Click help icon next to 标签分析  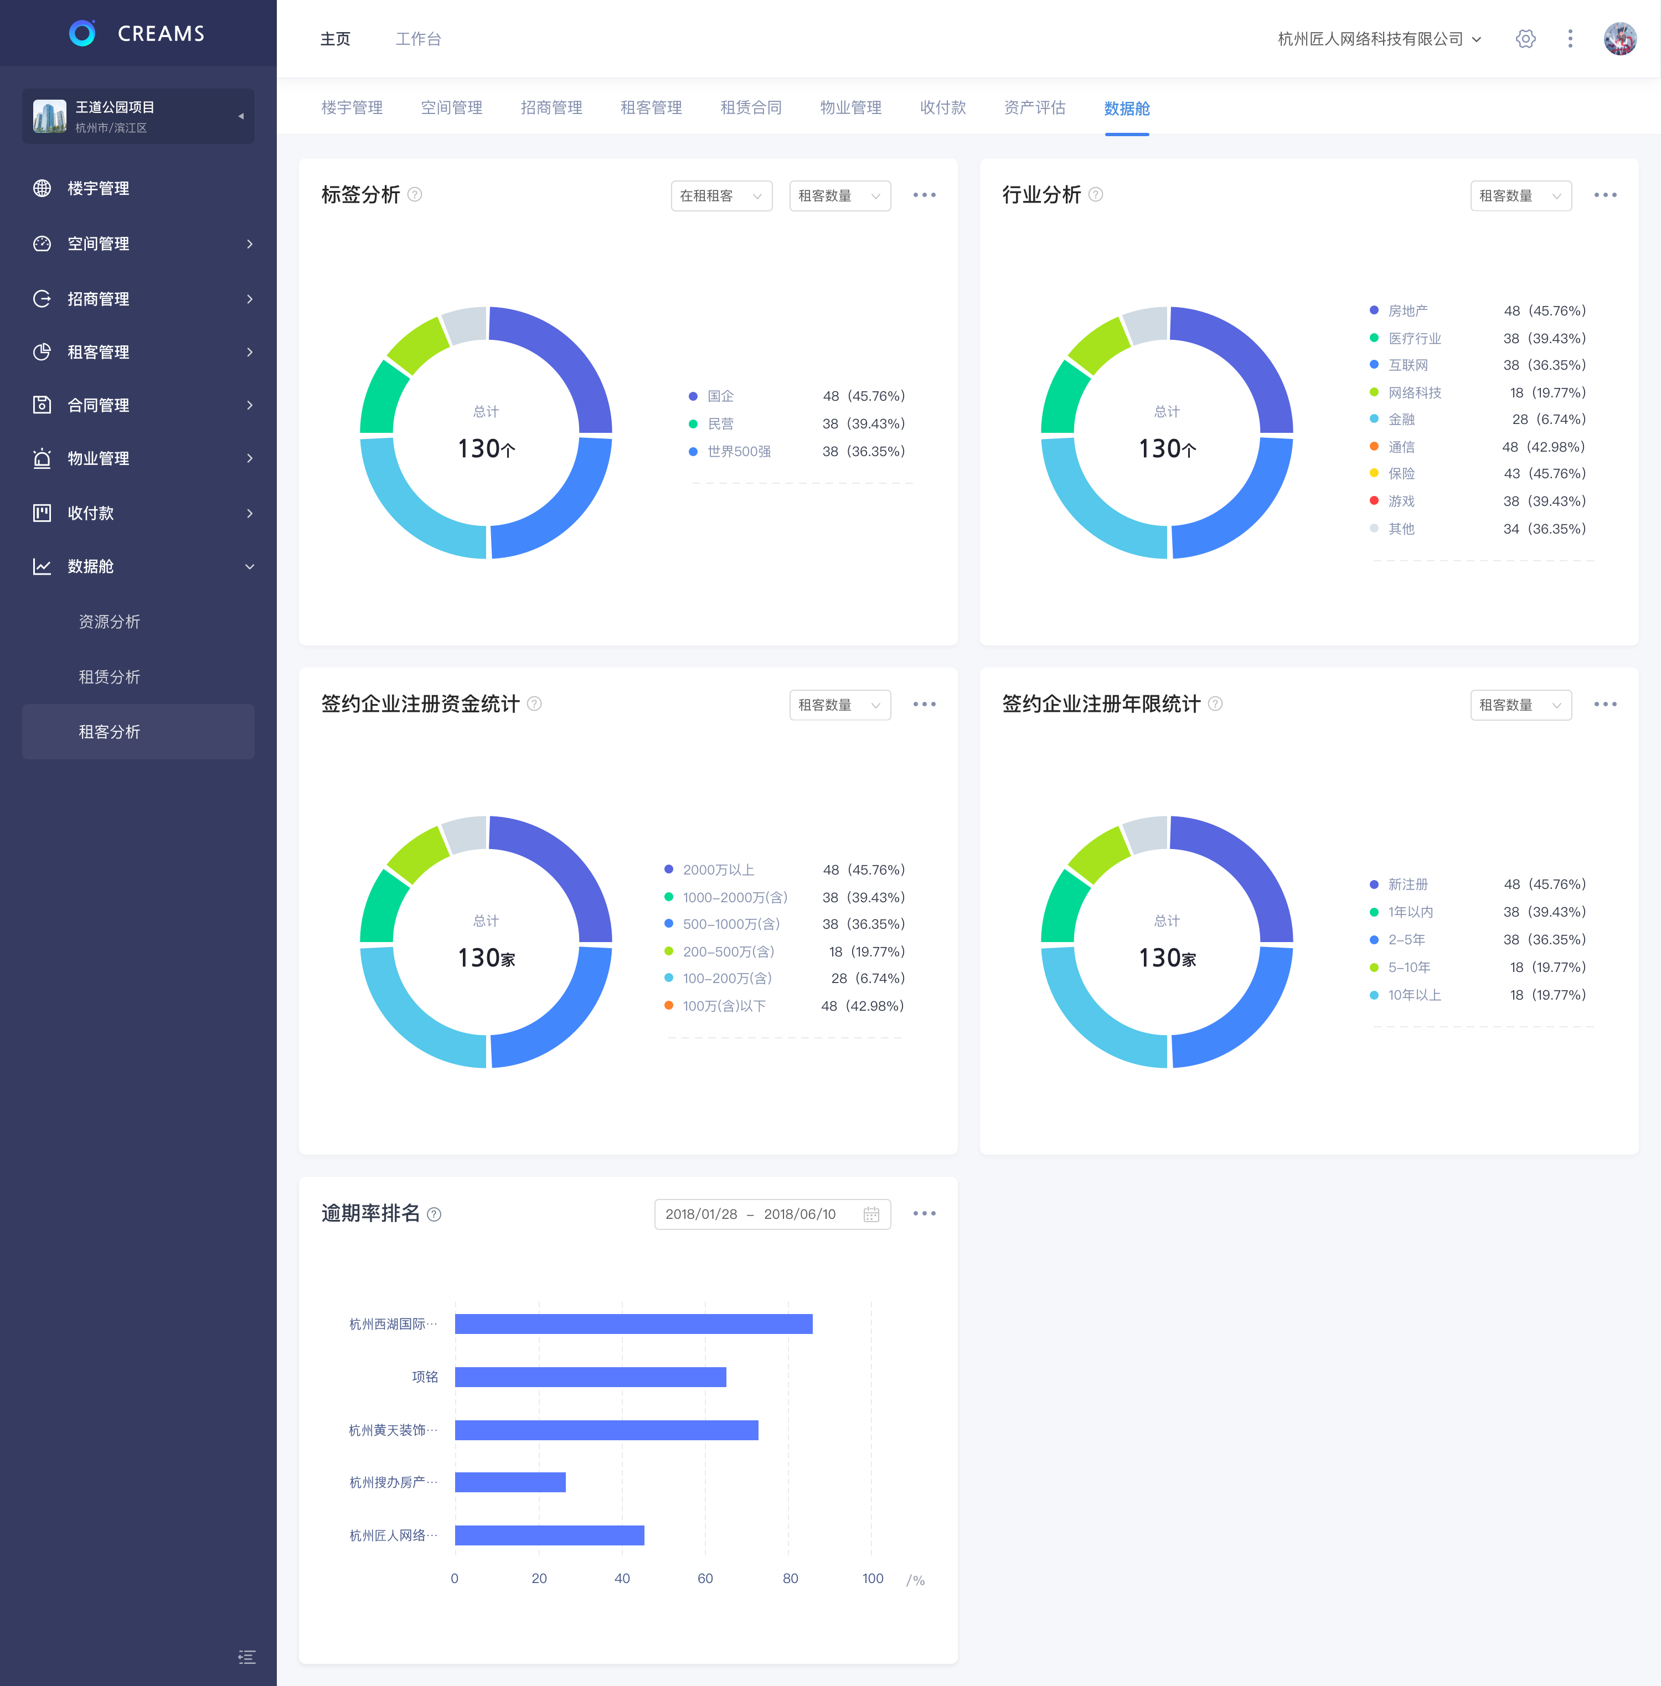click(x=415, y=194)
